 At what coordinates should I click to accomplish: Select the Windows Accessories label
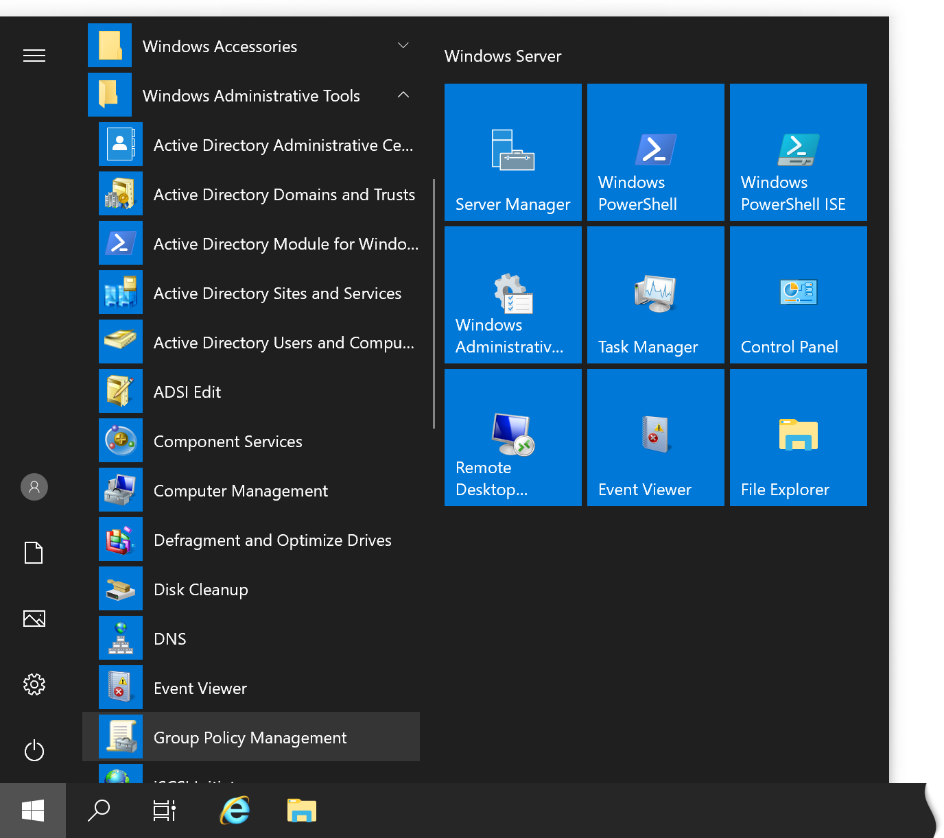click(220, 46)
